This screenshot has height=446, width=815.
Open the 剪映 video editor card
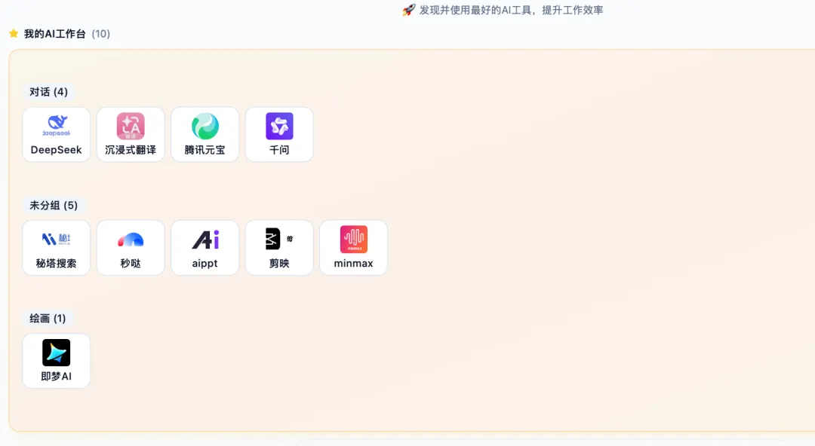point(279,248)
